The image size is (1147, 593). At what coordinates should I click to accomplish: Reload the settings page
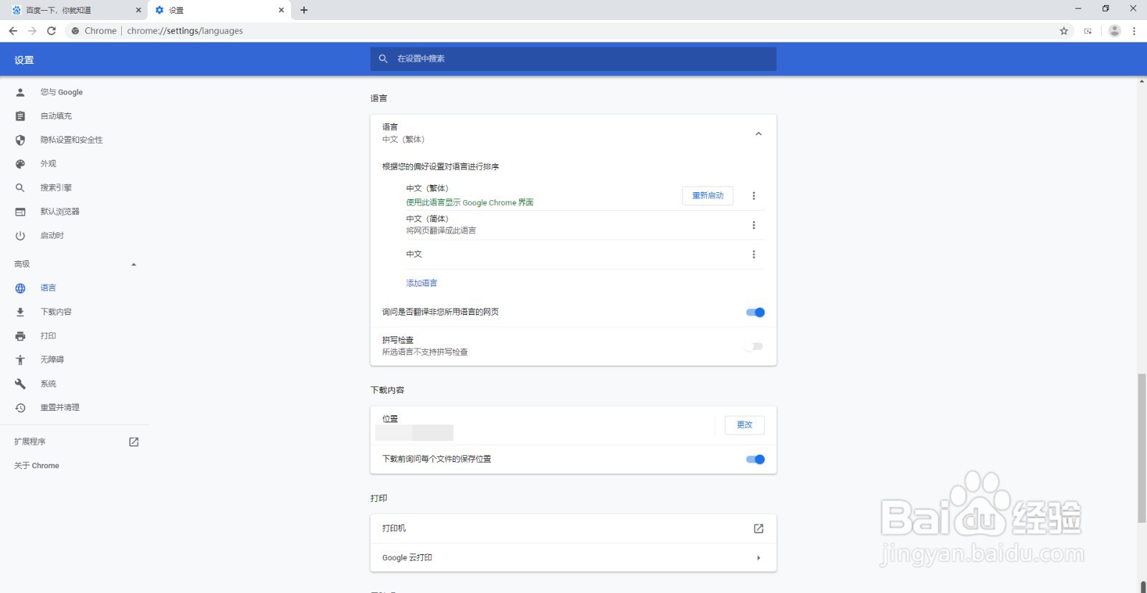[x=52, y=31]
